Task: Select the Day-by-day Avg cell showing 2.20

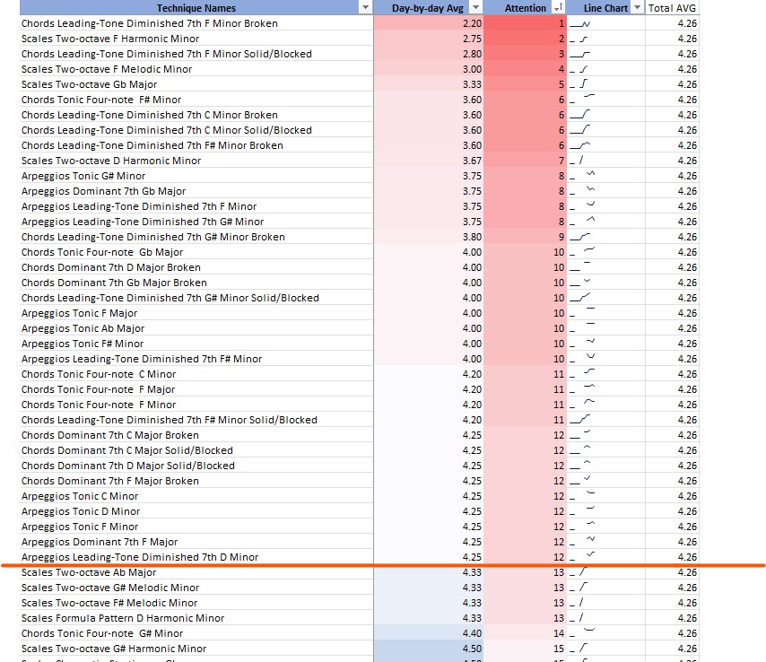Action: [428, 23]
